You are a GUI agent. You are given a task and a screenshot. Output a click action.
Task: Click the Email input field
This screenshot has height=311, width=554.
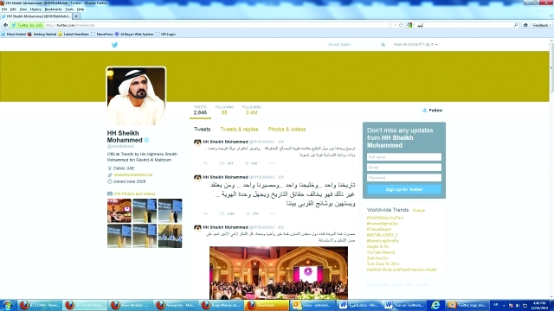tap(404, 167)
